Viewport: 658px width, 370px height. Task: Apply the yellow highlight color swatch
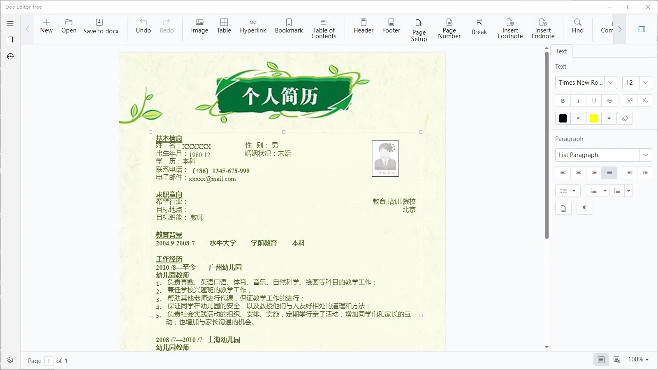594,118
